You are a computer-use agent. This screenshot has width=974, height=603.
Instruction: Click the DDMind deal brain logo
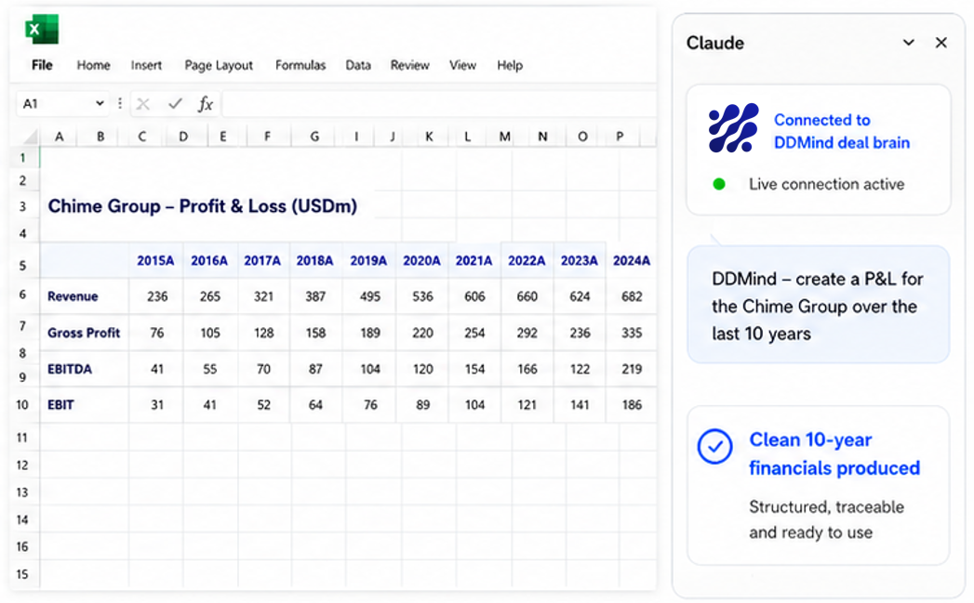(734, 128)
